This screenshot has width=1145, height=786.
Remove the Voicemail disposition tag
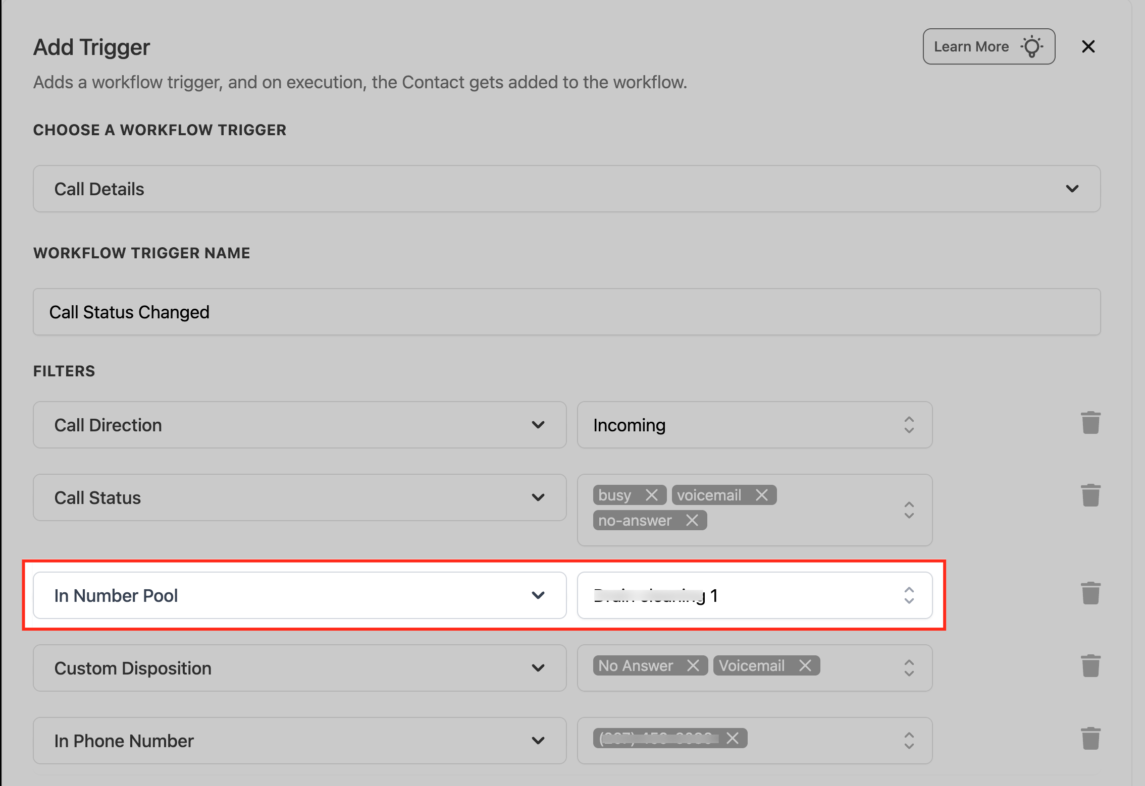805,665
